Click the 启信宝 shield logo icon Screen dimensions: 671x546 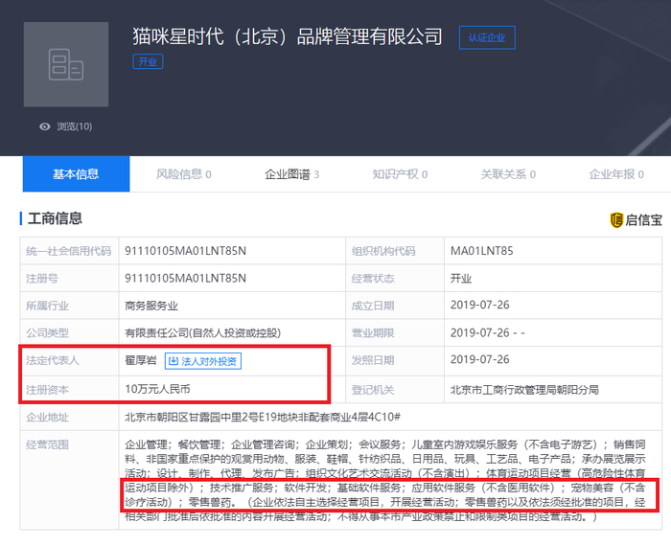click(616, 220)
